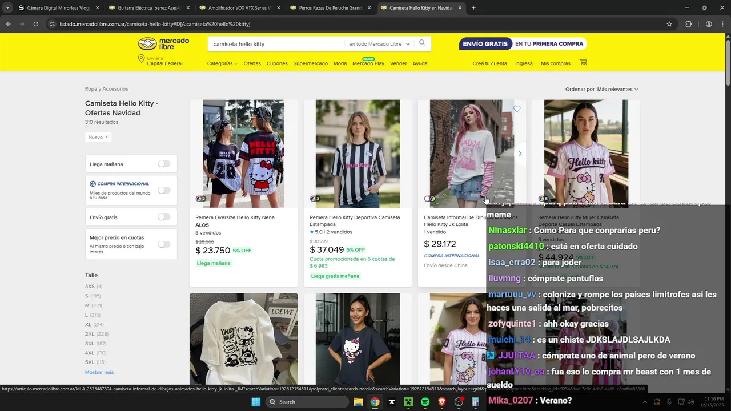Viewport: 731px width, 411px height.
Task: Reload the page with refresh icon
Action: tap(35, 24)
